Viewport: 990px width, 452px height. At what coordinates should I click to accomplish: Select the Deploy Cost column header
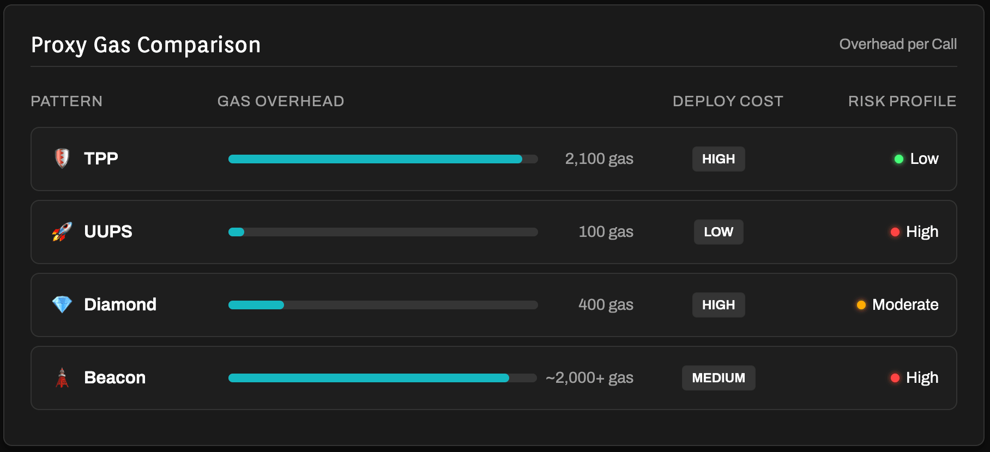pyautogui.click(x=728, y=101)
